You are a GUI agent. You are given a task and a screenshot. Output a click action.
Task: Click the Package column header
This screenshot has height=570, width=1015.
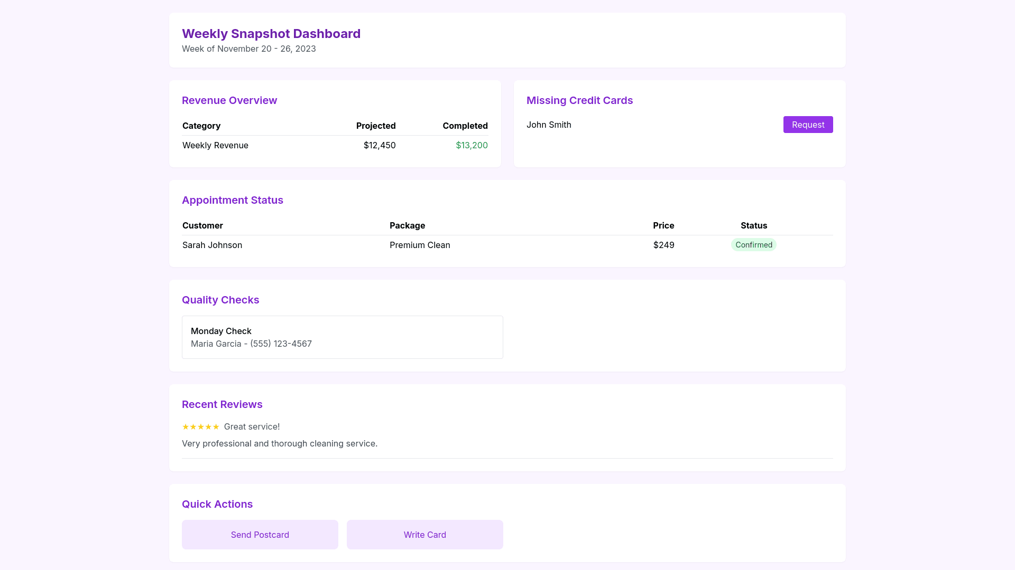(407, 225)
